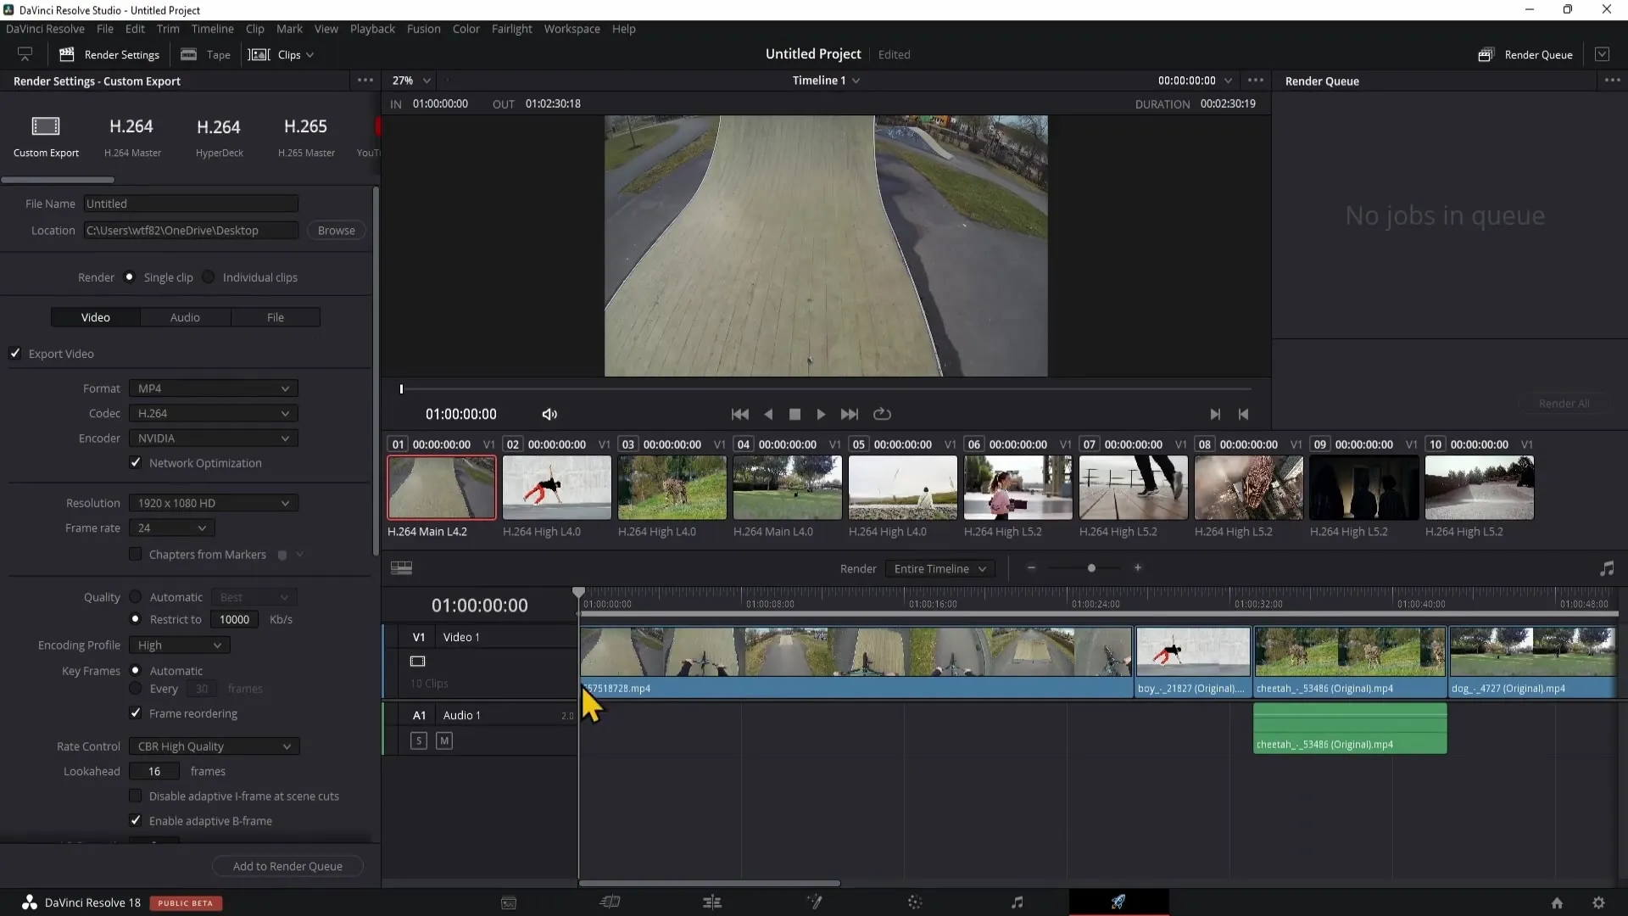The height and width of the screenshot is (916, 1628).
Task: Click the zoom in timeline icon
Action: [1137, 567]
